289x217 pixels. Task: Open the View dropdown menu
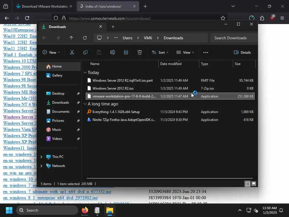point(185,52)
